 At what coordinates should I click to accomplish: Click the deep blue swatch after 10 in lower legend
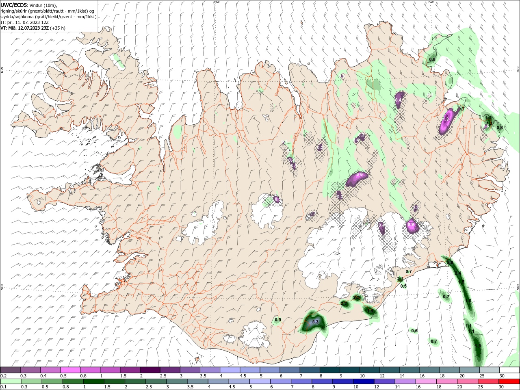(x=363, y=381)
